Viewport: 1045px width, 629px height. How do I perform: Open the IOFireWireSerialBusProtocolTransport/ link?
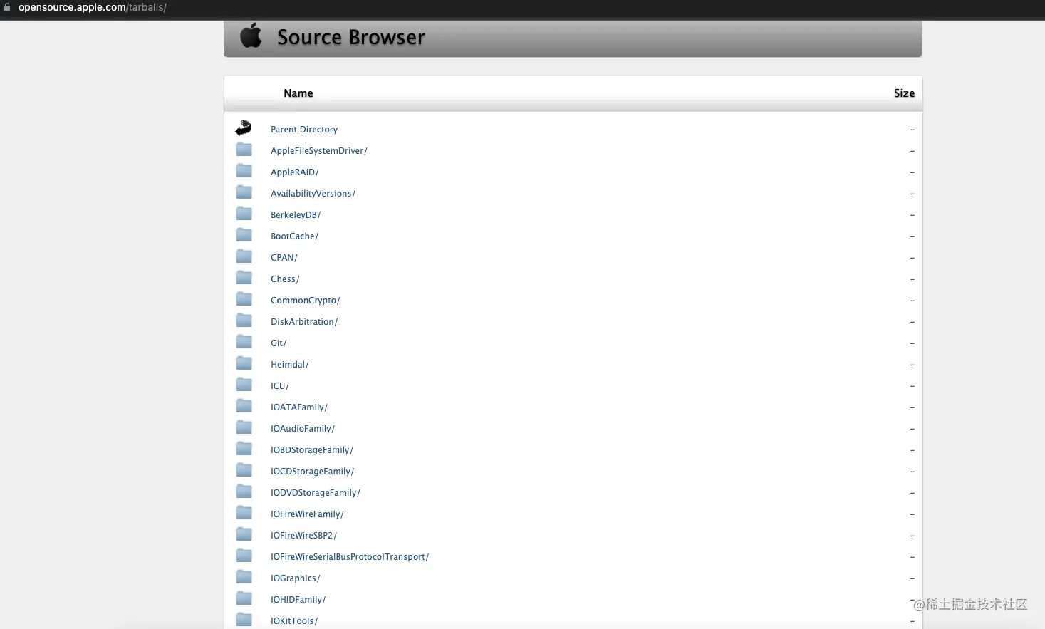tap(350, 557)
